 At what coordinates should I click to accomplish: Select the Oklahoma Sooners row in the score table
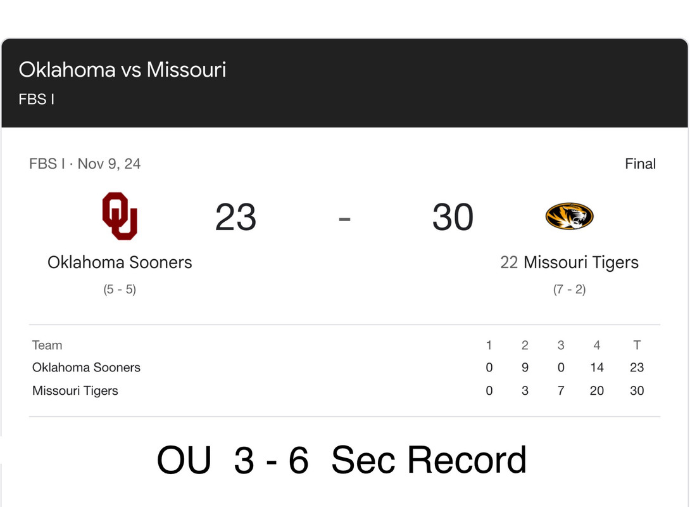pos(86,368)
